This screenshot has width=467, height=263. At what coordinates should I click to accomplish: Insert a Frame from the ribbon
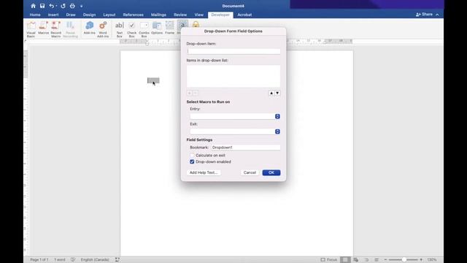point(169,28)
